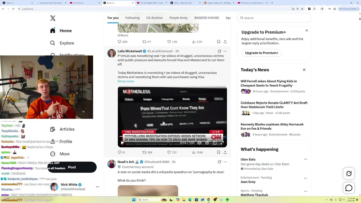Viewport: 361px width, 203px height.
Task: Reload the page in Chrome
Action: [13, 9]
